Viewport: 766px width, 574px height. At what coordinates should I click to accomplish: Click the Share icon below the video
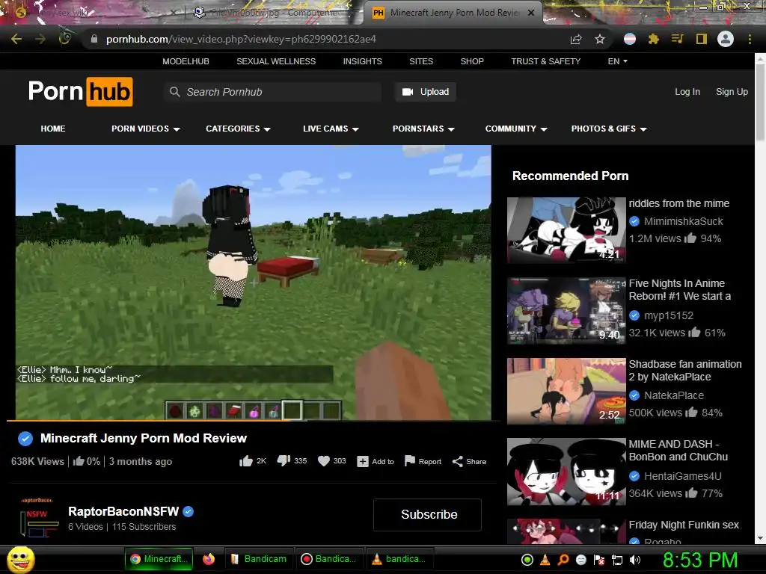(457, 462)
